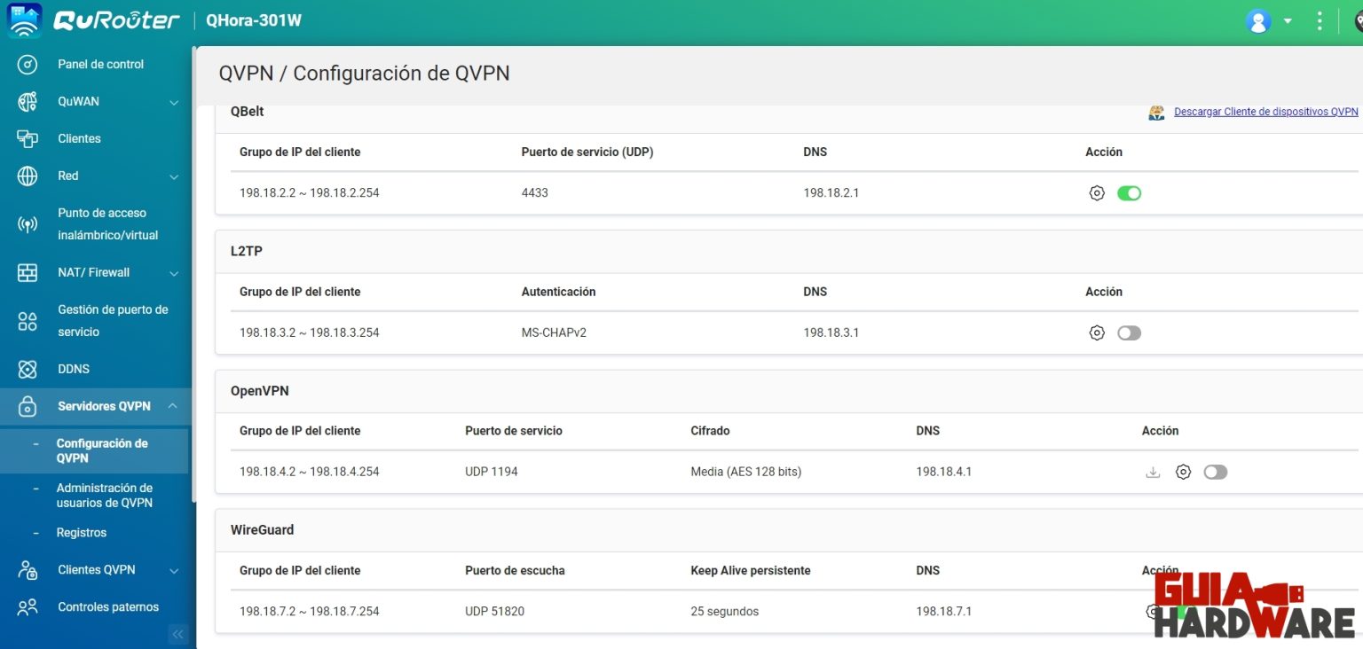The height and width of the screenshot is (649, 1363).
Task: Download the OpenVPN configuration file
Action: click(x=1152, y=472)
